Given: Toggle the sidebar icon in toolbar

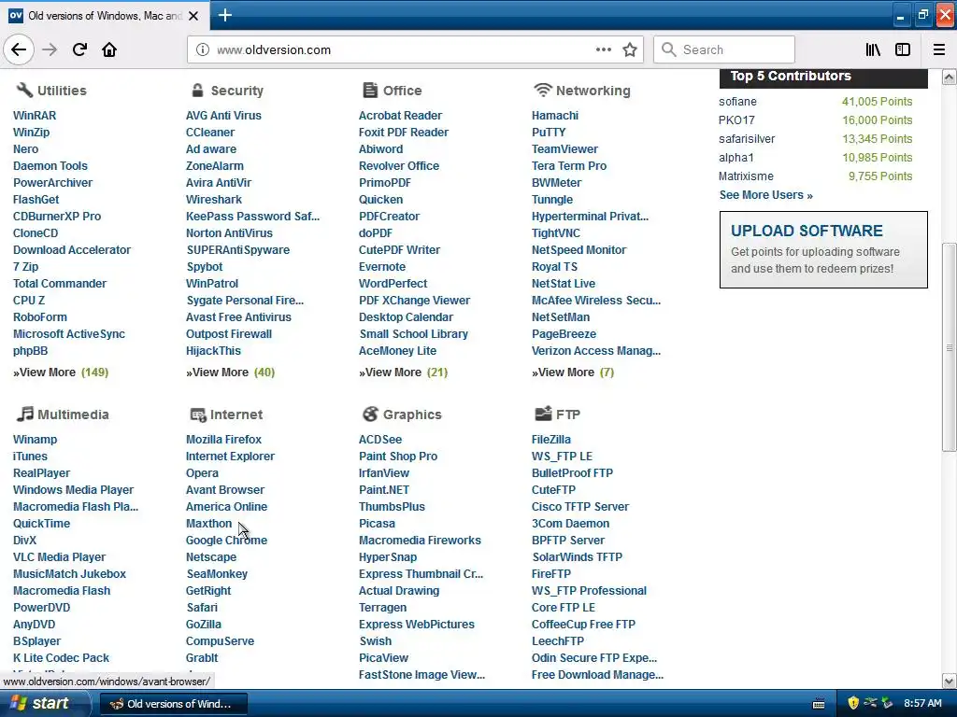Looking at the screenshot, I should click(x=903, y=49).
